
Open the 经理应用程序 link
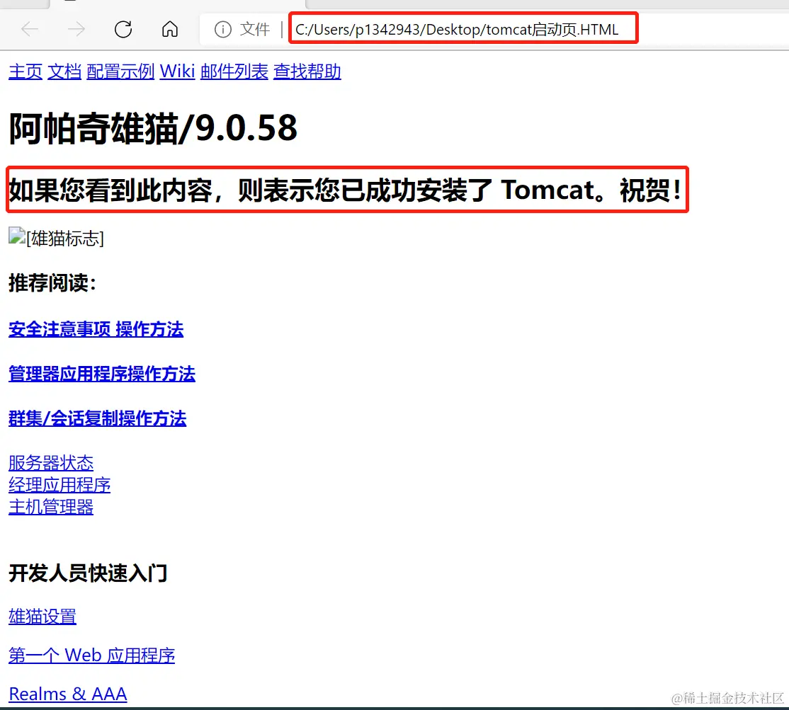(59, 485)
